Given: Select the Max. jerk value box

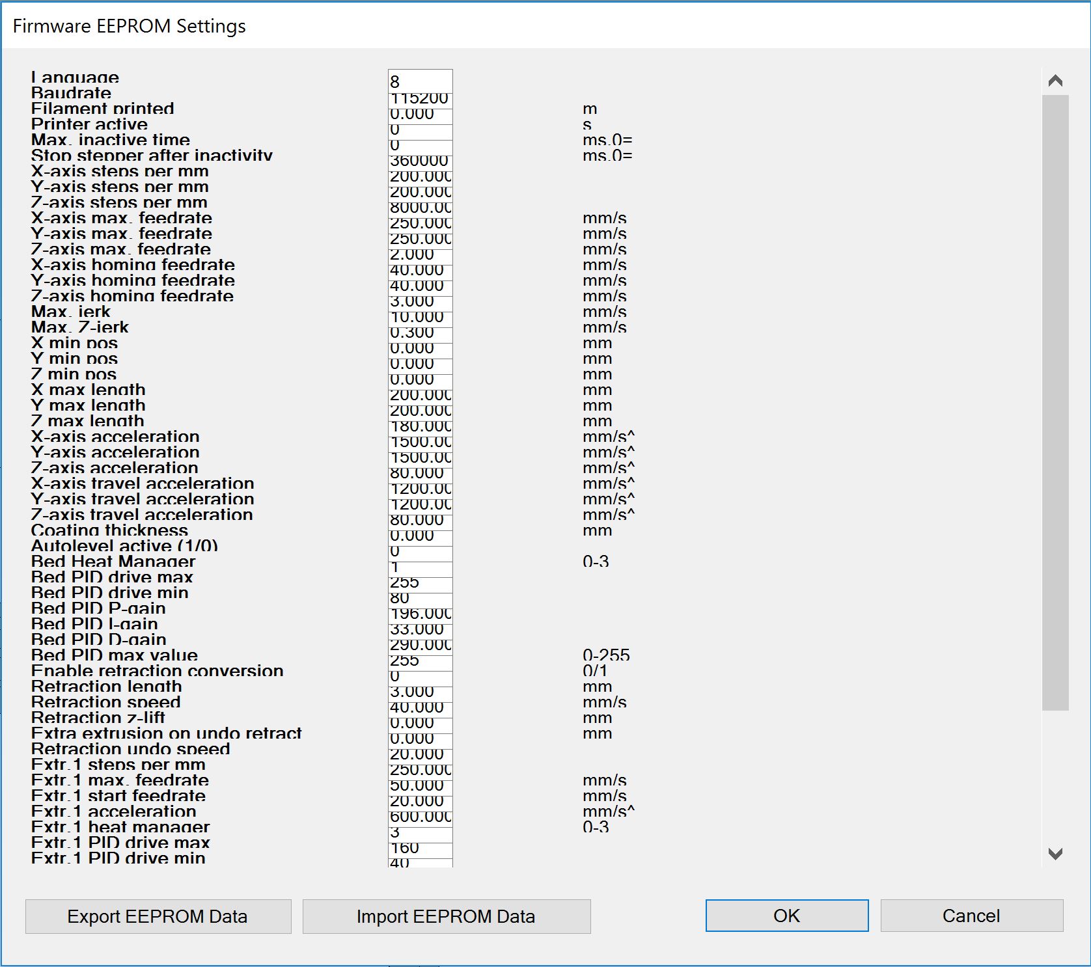Looking at the screenshot, I should (420, 318).
